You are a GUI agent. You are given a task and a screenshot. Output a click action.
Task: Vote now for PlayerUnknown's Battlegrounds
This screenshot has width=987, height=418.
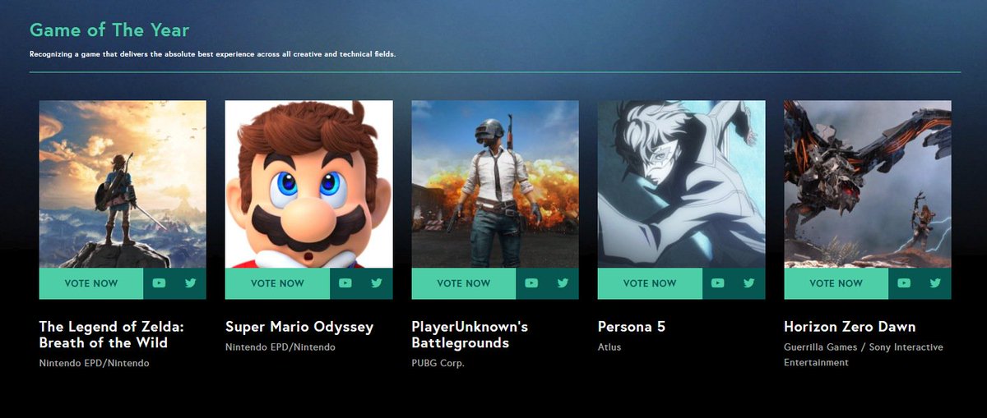pos(464,283)
